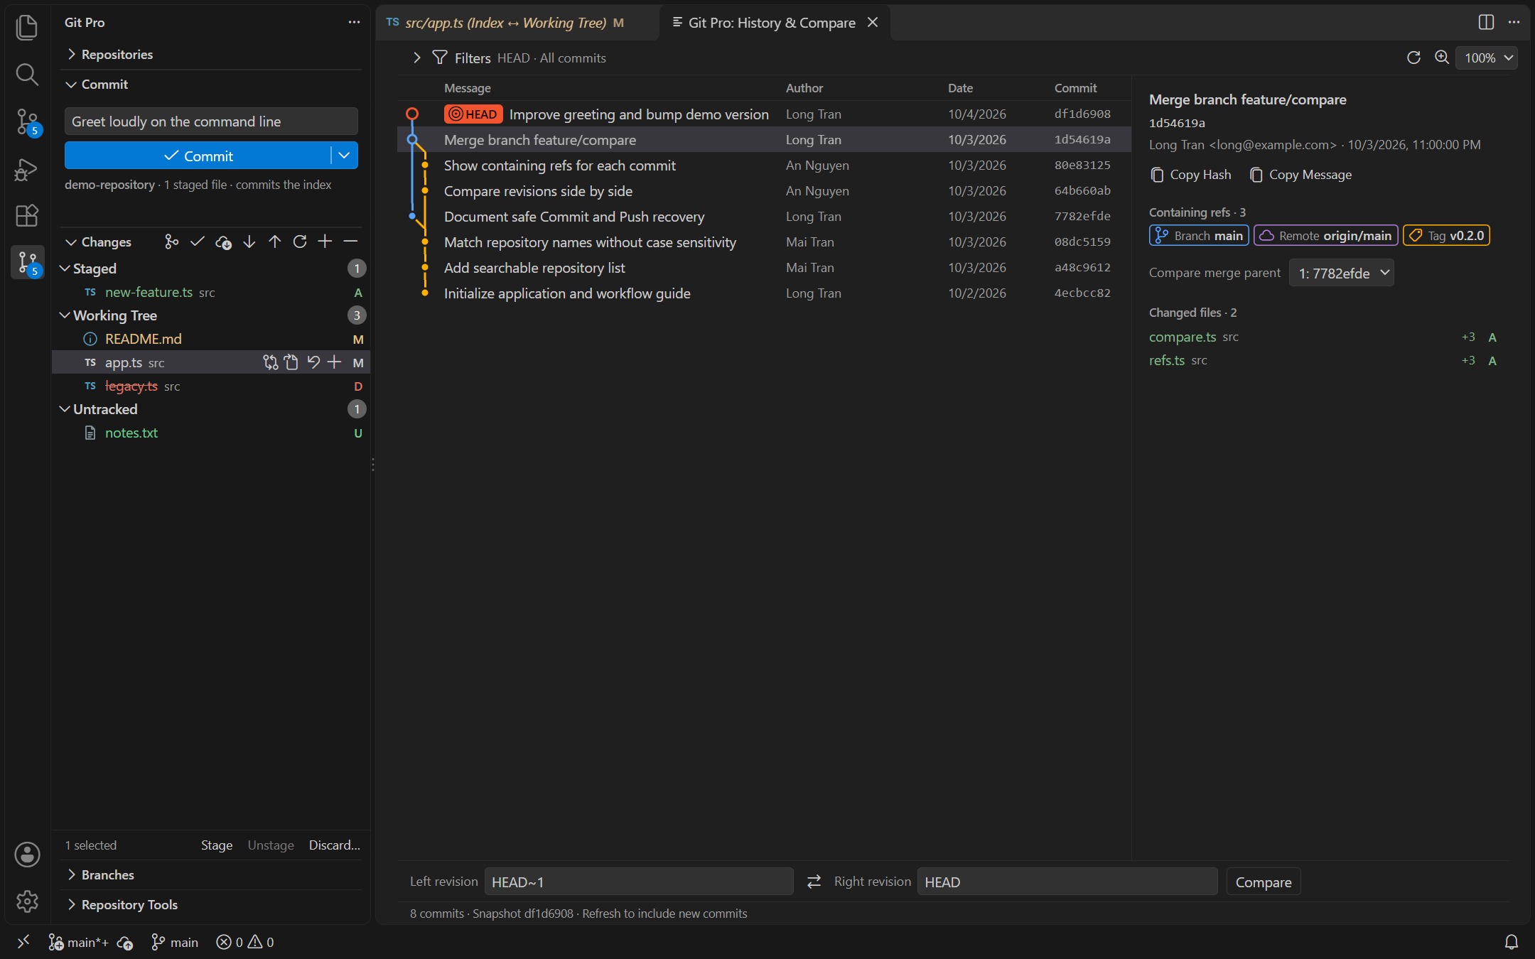The image size is (1535, 959).
Task: Open Run and Debug view
Action: 26,169
